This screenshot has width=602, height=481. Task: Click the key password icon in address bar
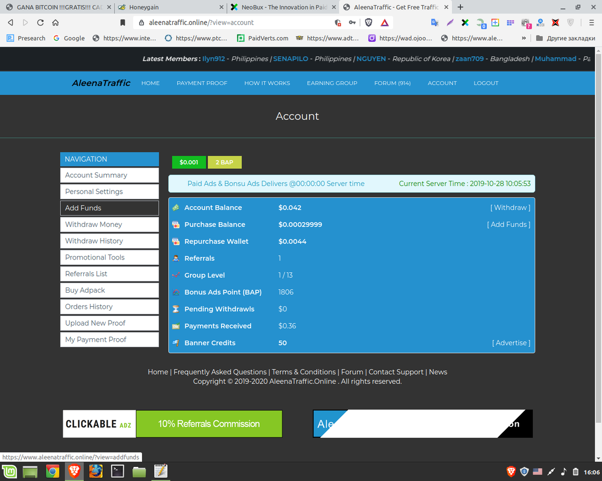pyautogui.click(x=353, y=23)
